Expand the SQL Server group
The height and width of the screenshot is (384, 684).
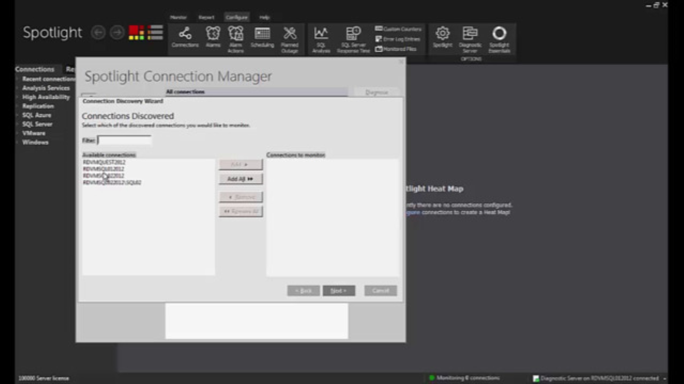37,124
